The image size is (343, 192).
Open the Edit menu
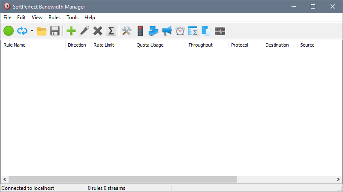click(x=21, y=18)
